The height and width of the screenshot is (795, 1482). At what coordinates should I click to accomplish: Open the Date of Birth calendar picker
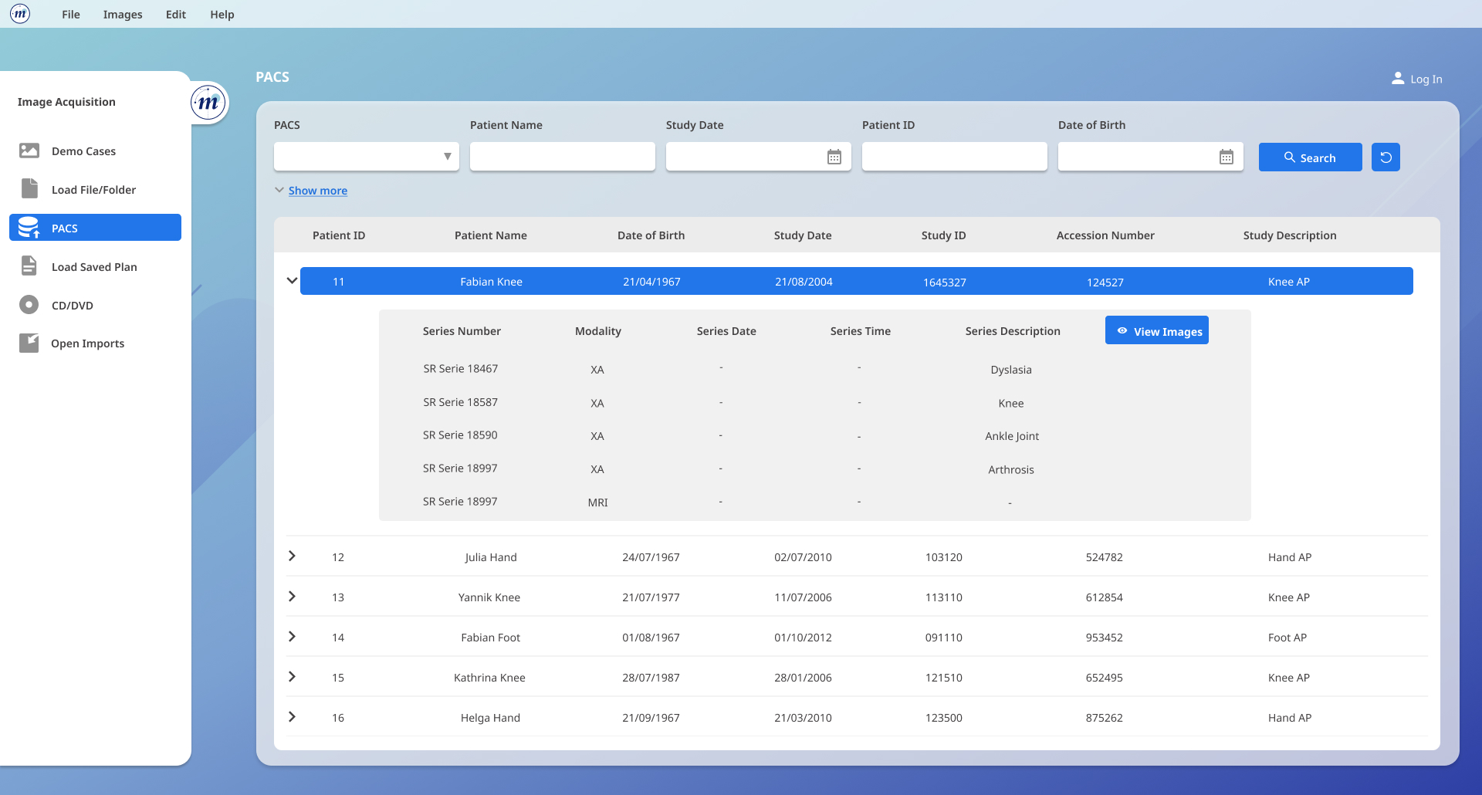pos(1227,157)
